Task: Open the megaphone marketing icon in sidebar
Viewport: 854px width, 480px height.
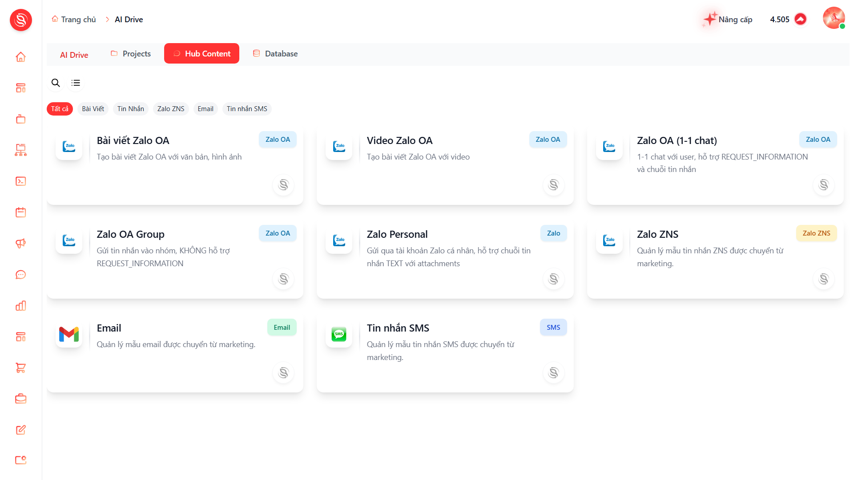Action: click(x=20, y=244)
